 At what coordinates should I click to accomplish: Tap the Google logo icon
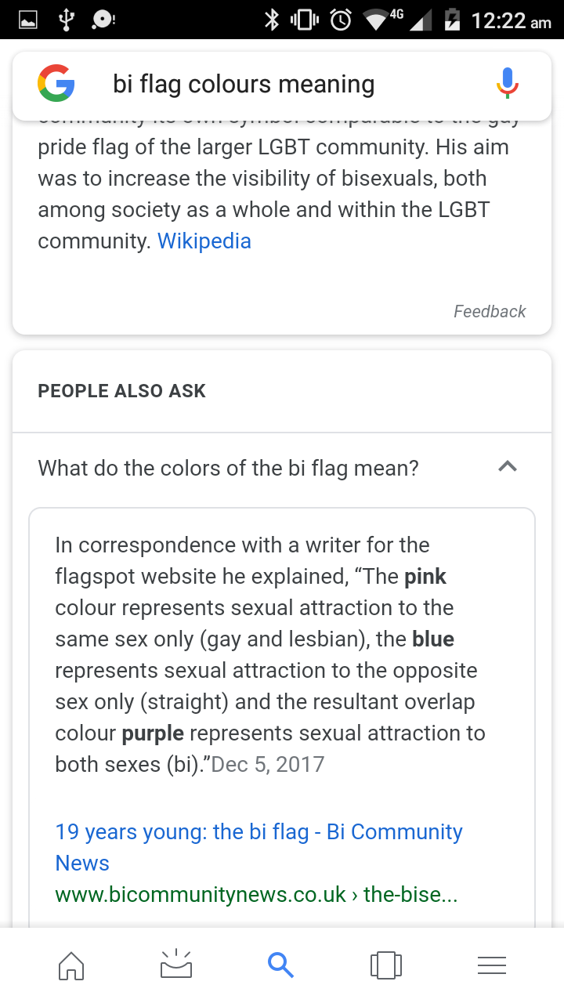coord(56,84)
